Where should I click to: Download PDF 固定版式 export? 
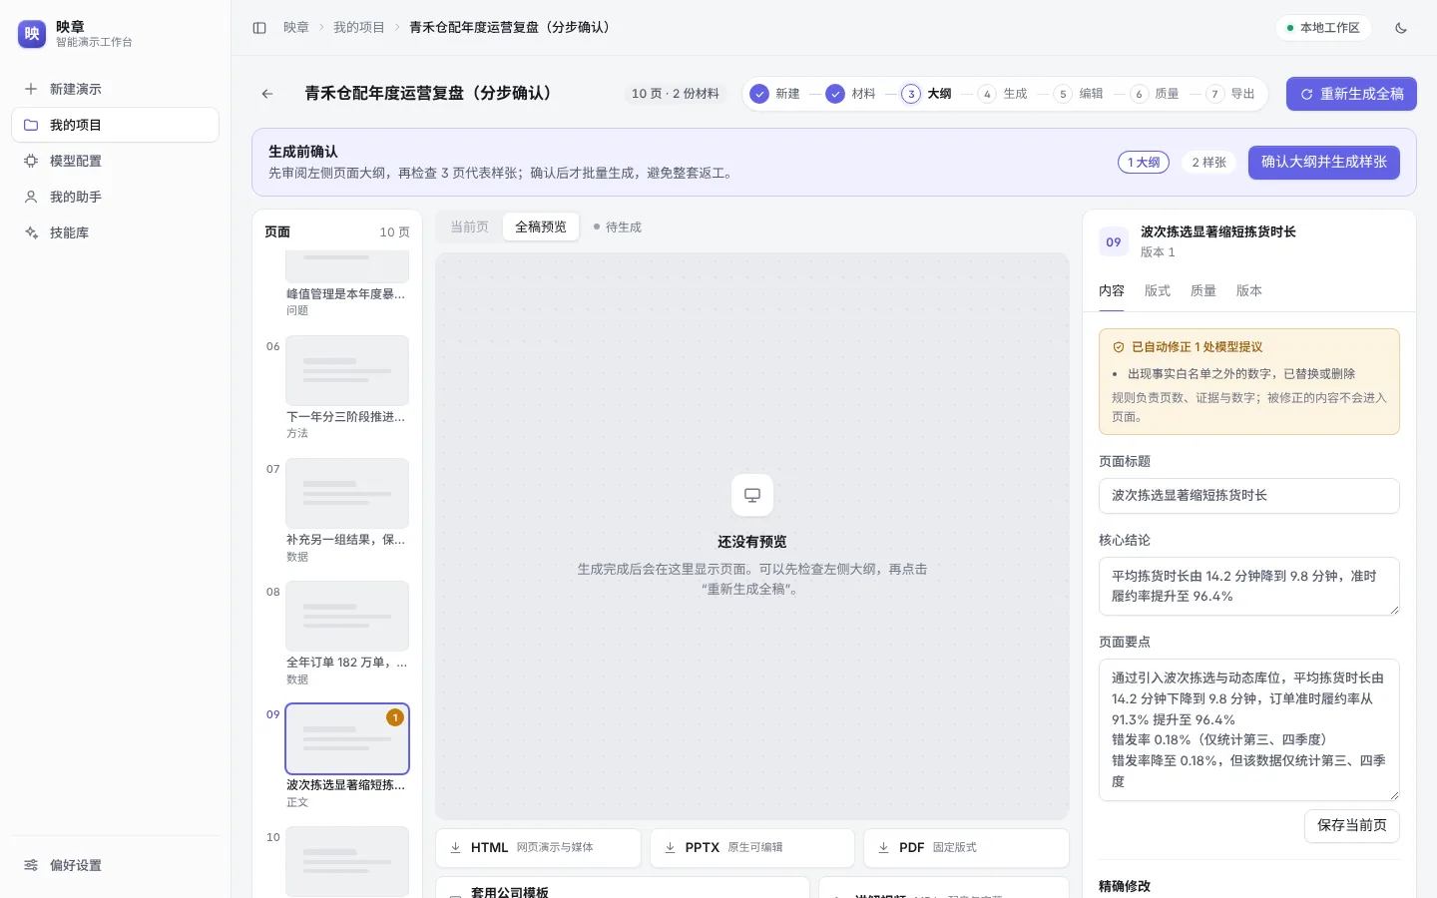pos(966,848)
